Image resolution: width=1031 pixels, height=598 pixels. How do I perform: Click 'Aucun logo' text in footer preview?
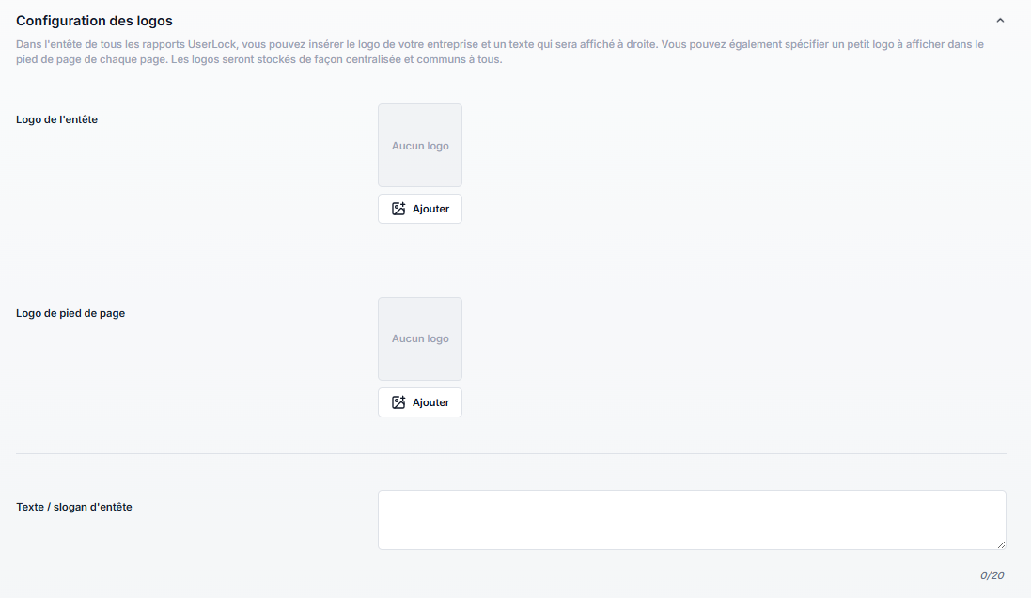point(420,338)
